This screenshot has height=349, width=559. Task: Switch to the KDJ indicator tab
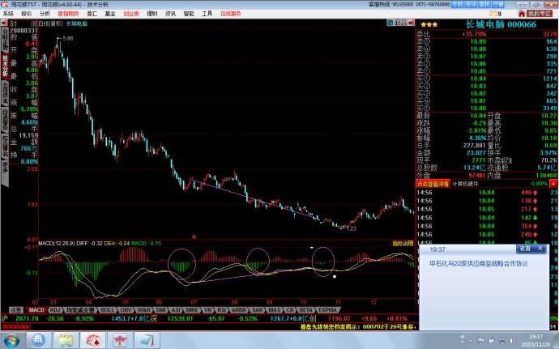click(x=55, y=309)
